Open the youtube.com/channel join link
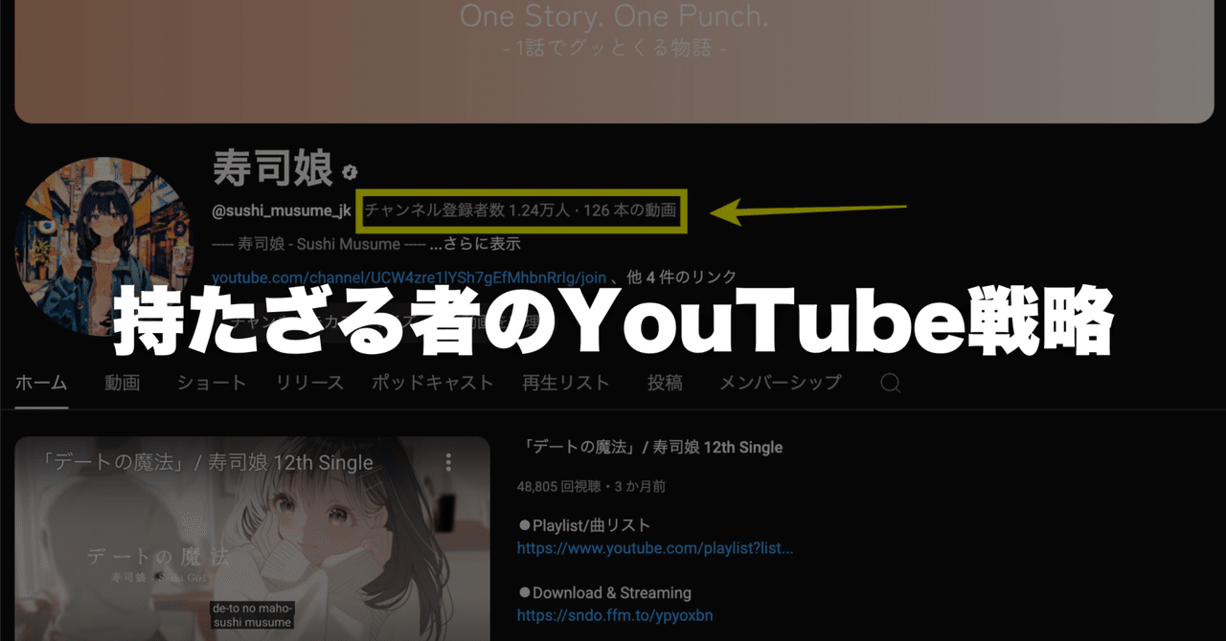1226x641 pixels. (409, 277)
